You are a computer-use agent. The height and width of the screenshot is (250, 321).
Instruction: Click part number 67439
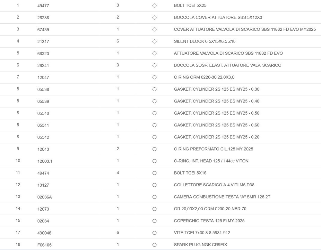click(x=43, y=30)
